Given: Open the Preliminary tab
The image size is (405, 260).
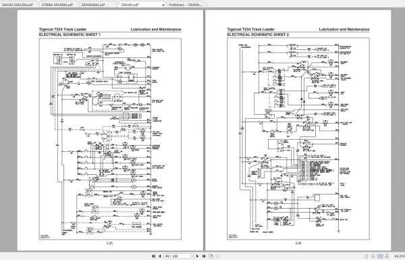Looking at the screenshot, I should 186,5.
